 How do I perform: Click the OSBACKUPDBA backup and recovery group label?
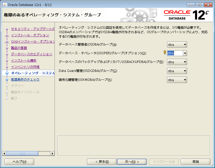click(111, 62)
